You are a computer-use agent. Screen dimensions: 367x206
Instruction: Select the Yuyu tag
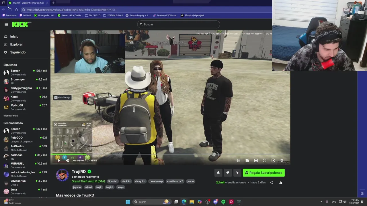pos(121,187)
